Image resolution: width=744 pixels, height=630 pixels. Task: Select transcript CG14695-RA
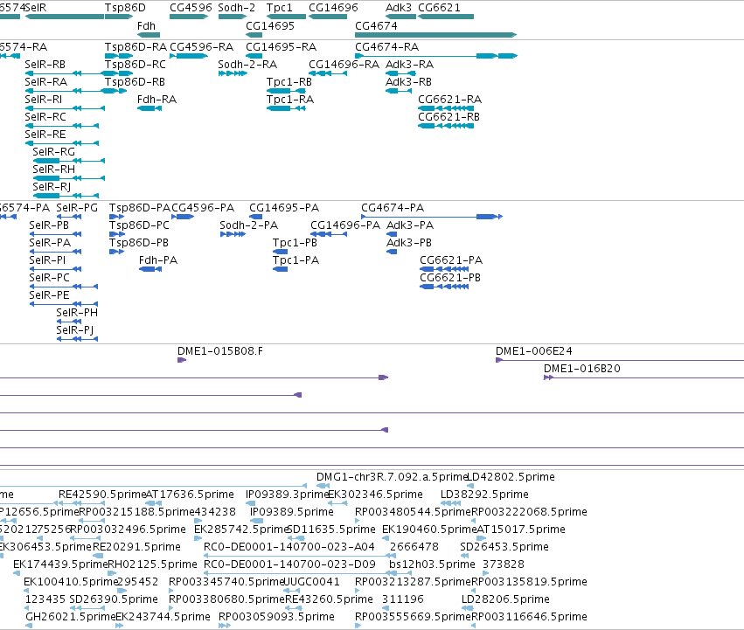click(281, 47)
